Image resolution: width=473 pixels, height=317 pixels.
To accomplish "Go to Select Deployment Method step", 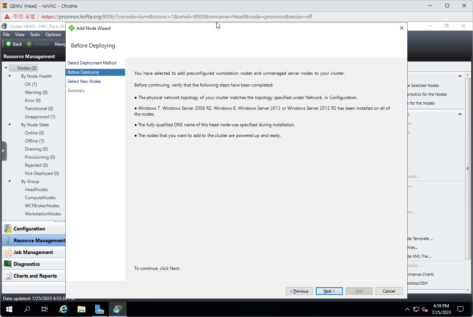I will pyautogui.click(x=92, y=63).
